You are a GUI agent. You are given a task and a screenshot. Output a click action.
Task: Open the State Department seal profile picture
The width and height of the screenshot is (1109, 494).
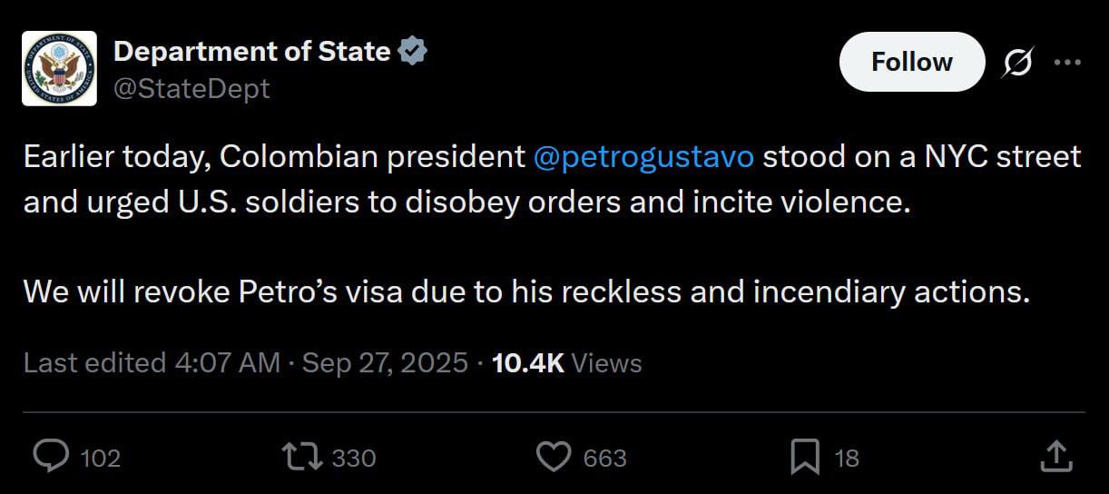click(x=59, y=69)
